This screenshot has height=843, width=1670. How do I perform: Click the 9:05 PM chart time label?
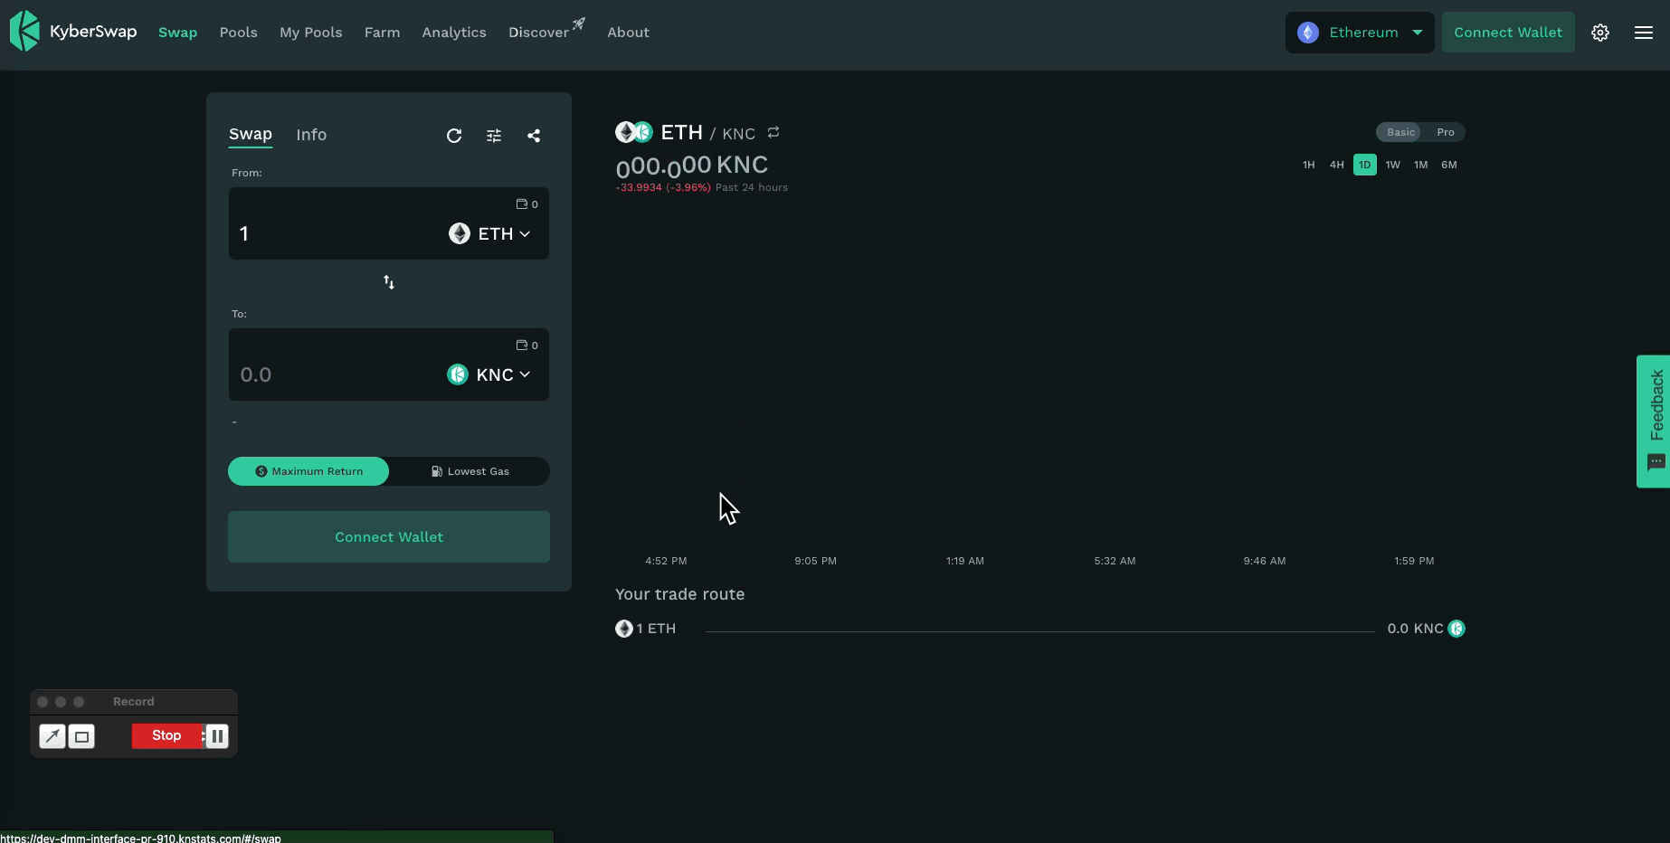tap(816, 561)
